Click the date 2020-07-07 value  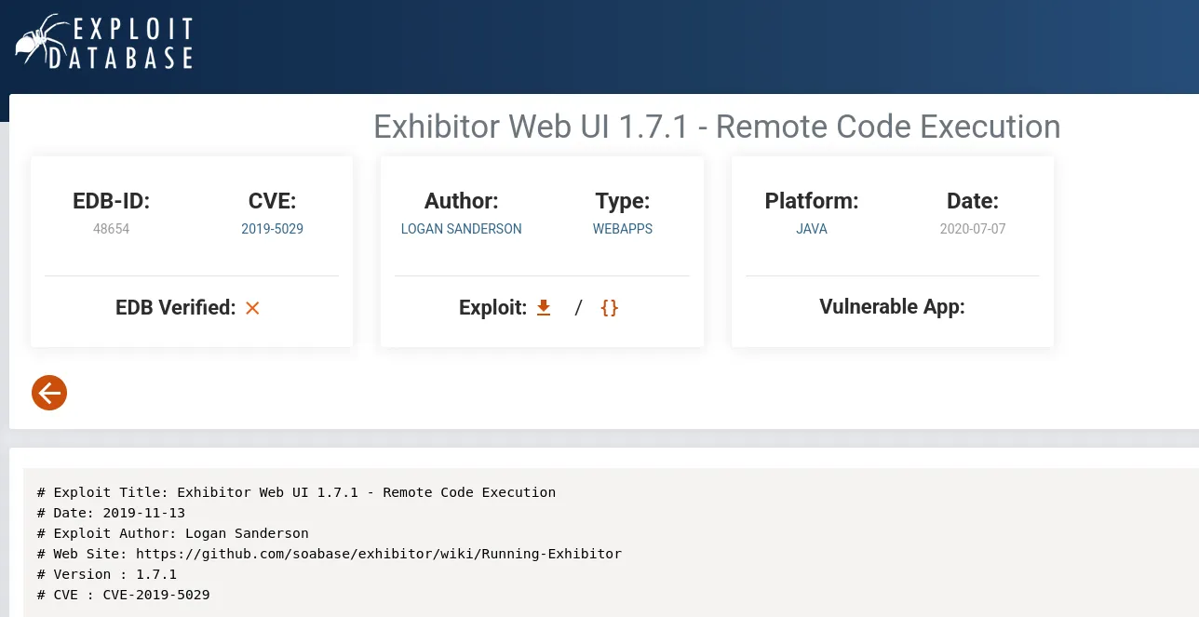pos(972,229)
